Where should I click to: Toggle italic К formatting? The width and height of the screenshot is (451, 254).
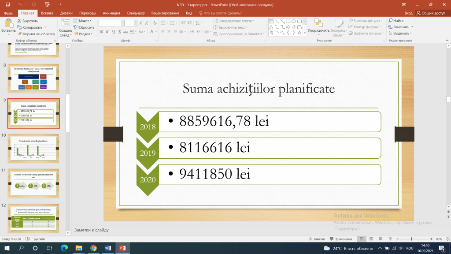(107, 32)
